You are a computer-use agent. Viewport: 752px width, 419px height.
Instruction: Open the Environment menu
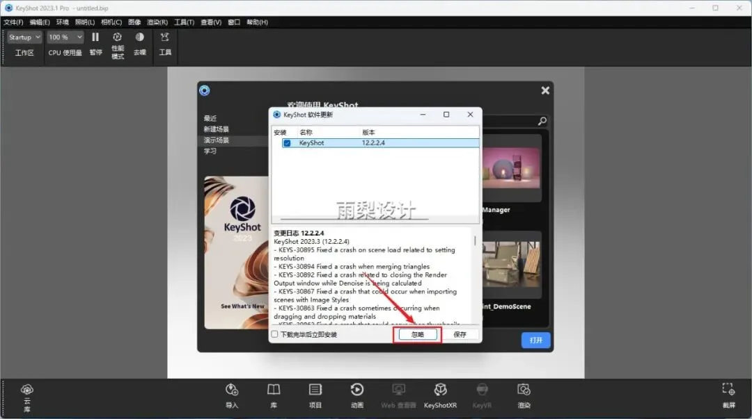pyautogui.click(x=63, y=22)
